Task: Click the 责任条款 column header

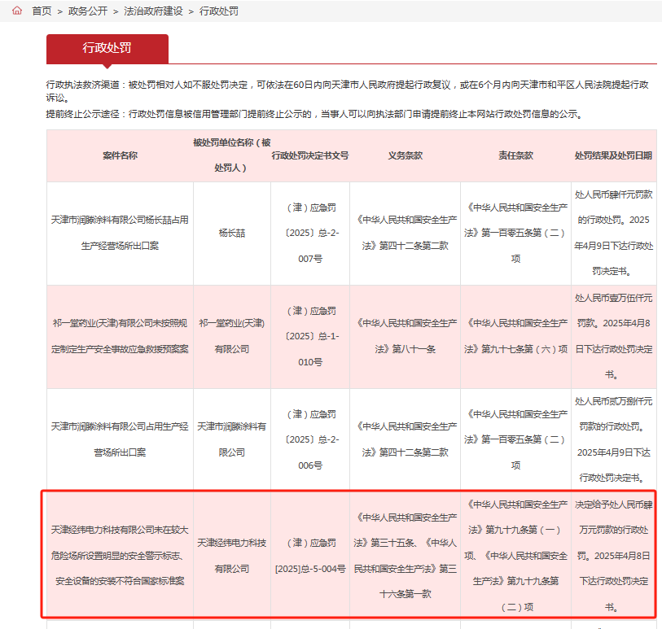Action: pyautogui.click(x=515, y=155)
